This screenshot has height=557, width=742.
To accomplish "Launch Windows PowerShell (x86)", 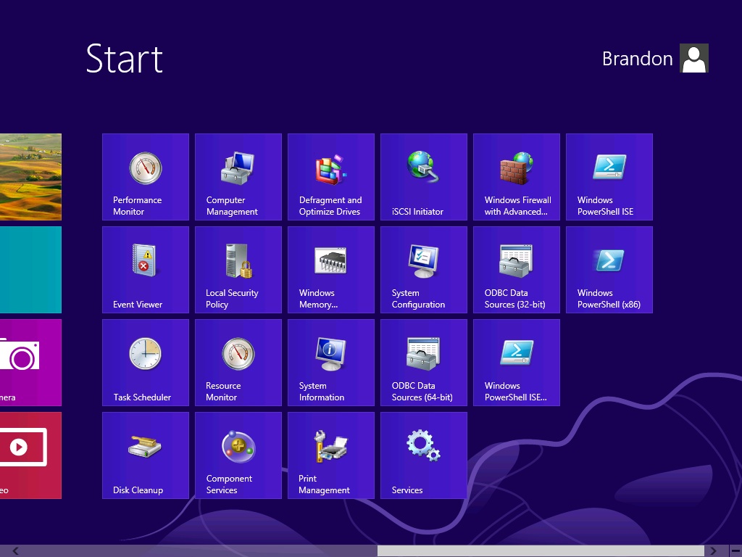I will point(609,270).
